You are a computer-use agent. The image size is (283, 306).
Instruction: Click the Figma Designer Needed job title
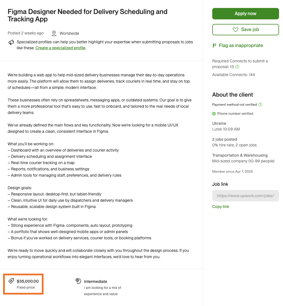coord(87,15)
